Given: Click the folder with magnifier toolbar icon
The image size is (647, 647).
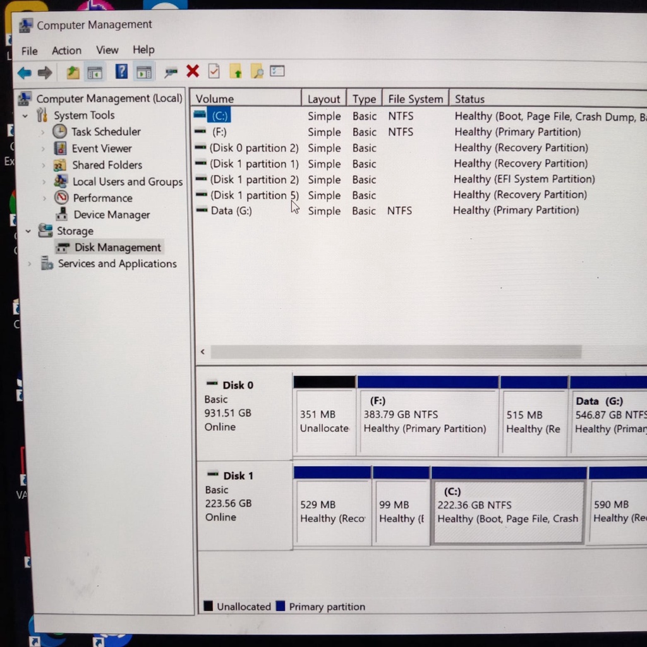Looking at the screenshot, I should coord(257,72).
